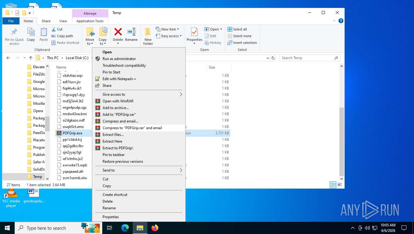Switch to the View tab
This screenshot has height=234, width=414.
coord(63,21)
